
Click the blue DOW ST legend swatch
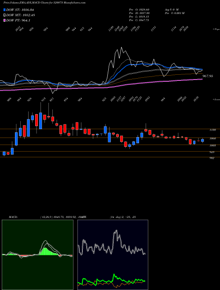[5, 10]
